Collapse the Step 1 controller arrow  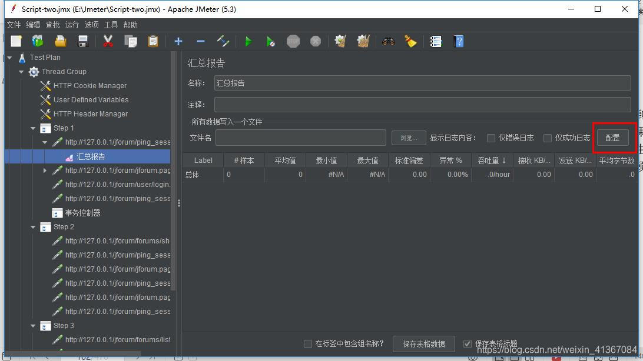33,128
